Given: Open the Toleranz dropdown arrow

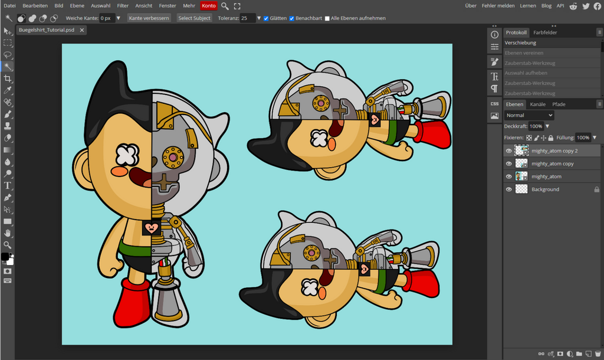Looking at the screenshot, I should (259, 18).
